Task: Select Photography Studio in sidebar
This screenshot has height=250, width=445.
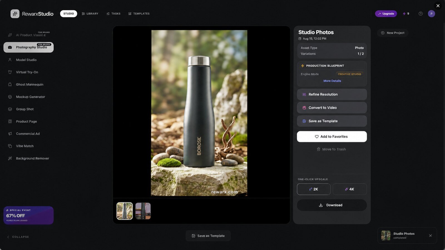Action: pos(28,47)
